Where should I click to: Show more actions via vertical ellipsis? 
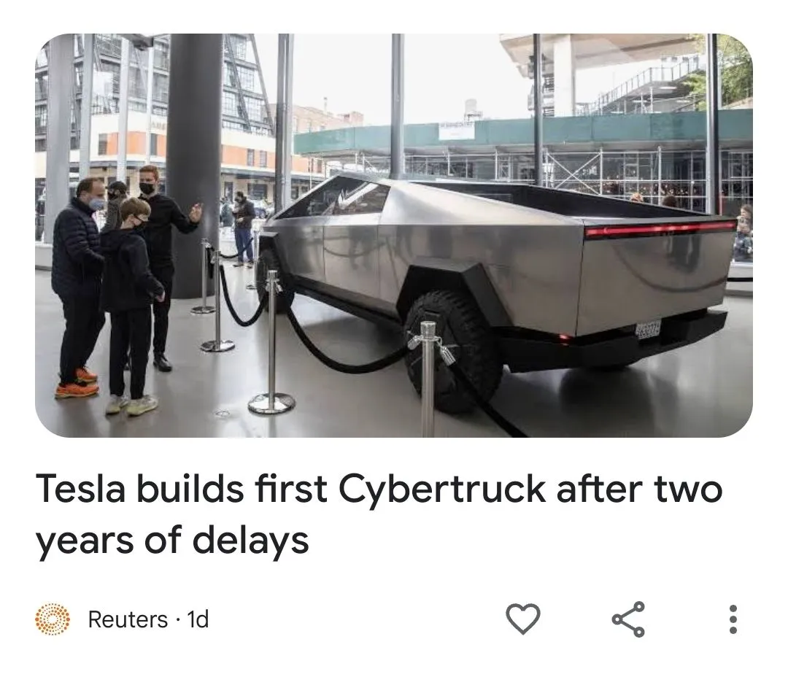(733, 619)
